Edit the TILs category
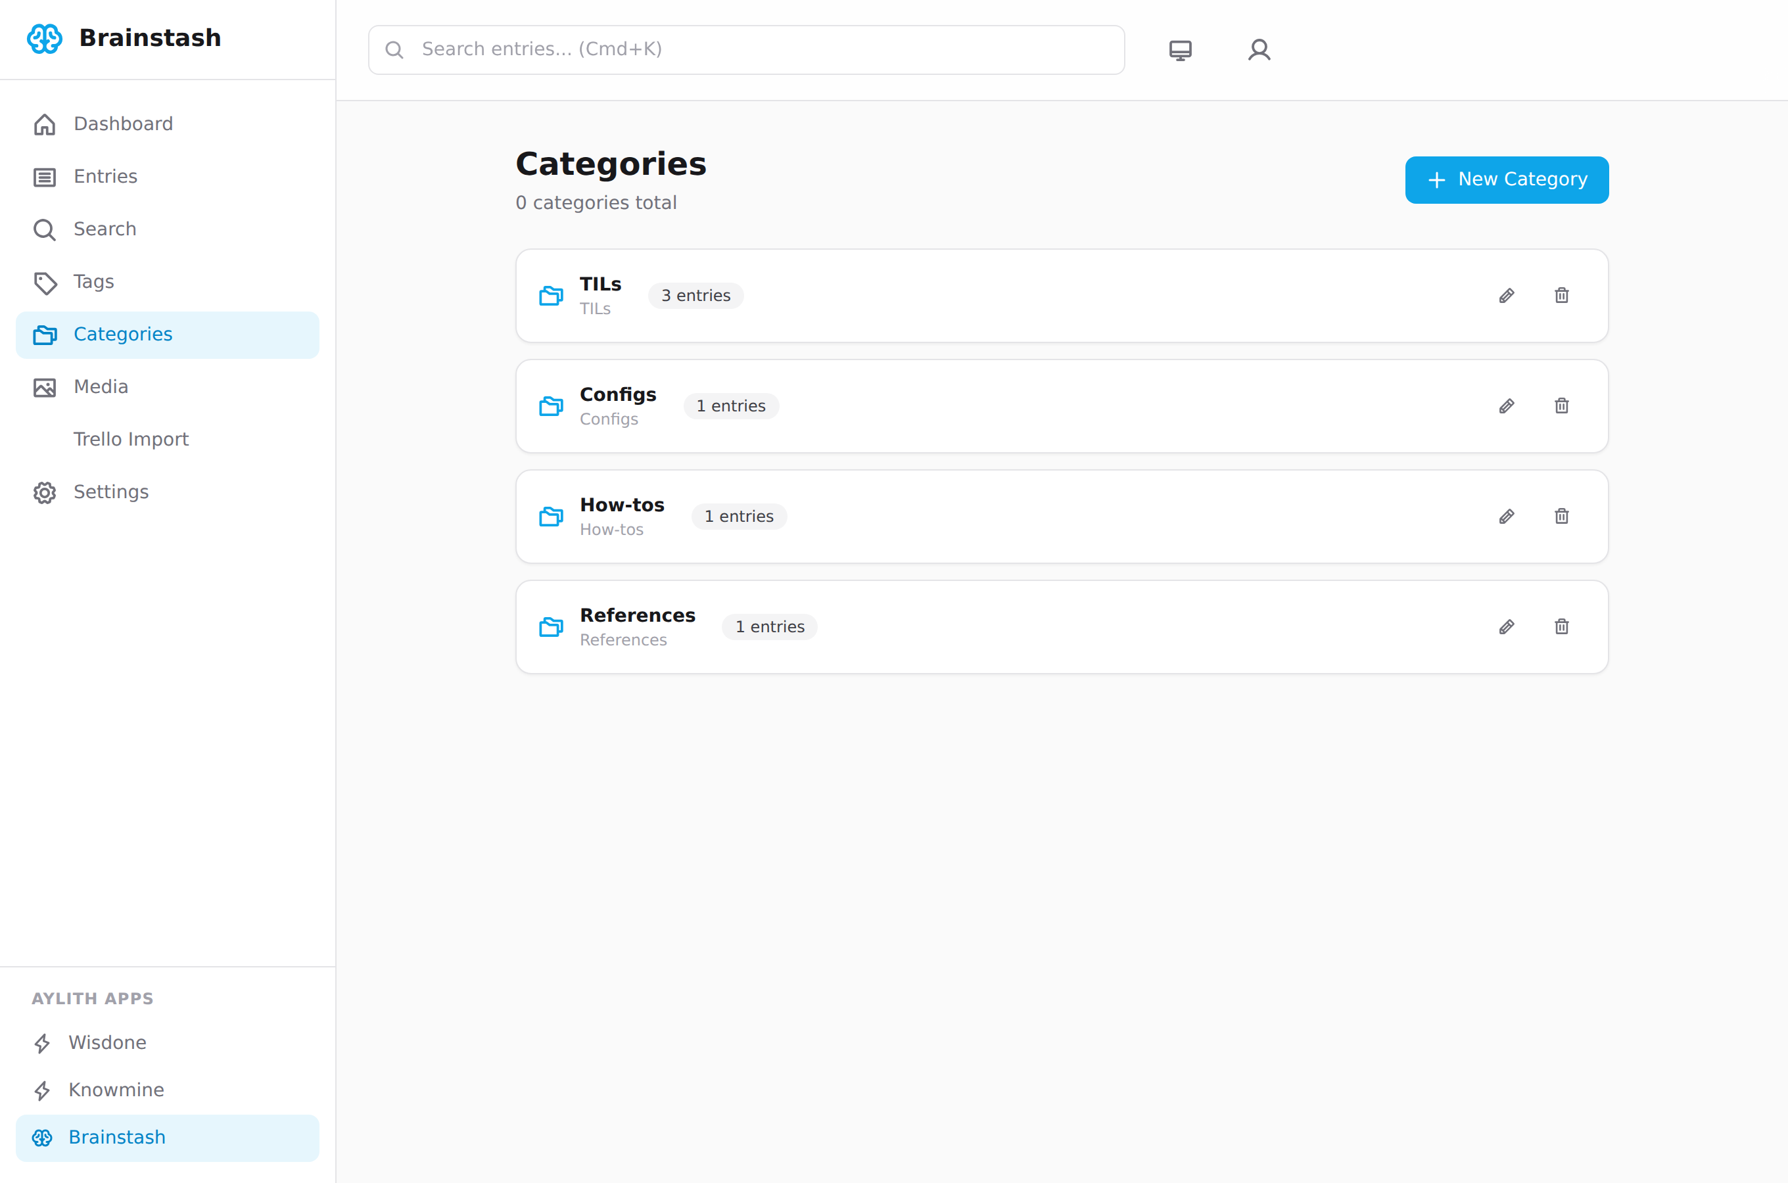This screenshot has width=1788, height=1183. pos(1506,296)
